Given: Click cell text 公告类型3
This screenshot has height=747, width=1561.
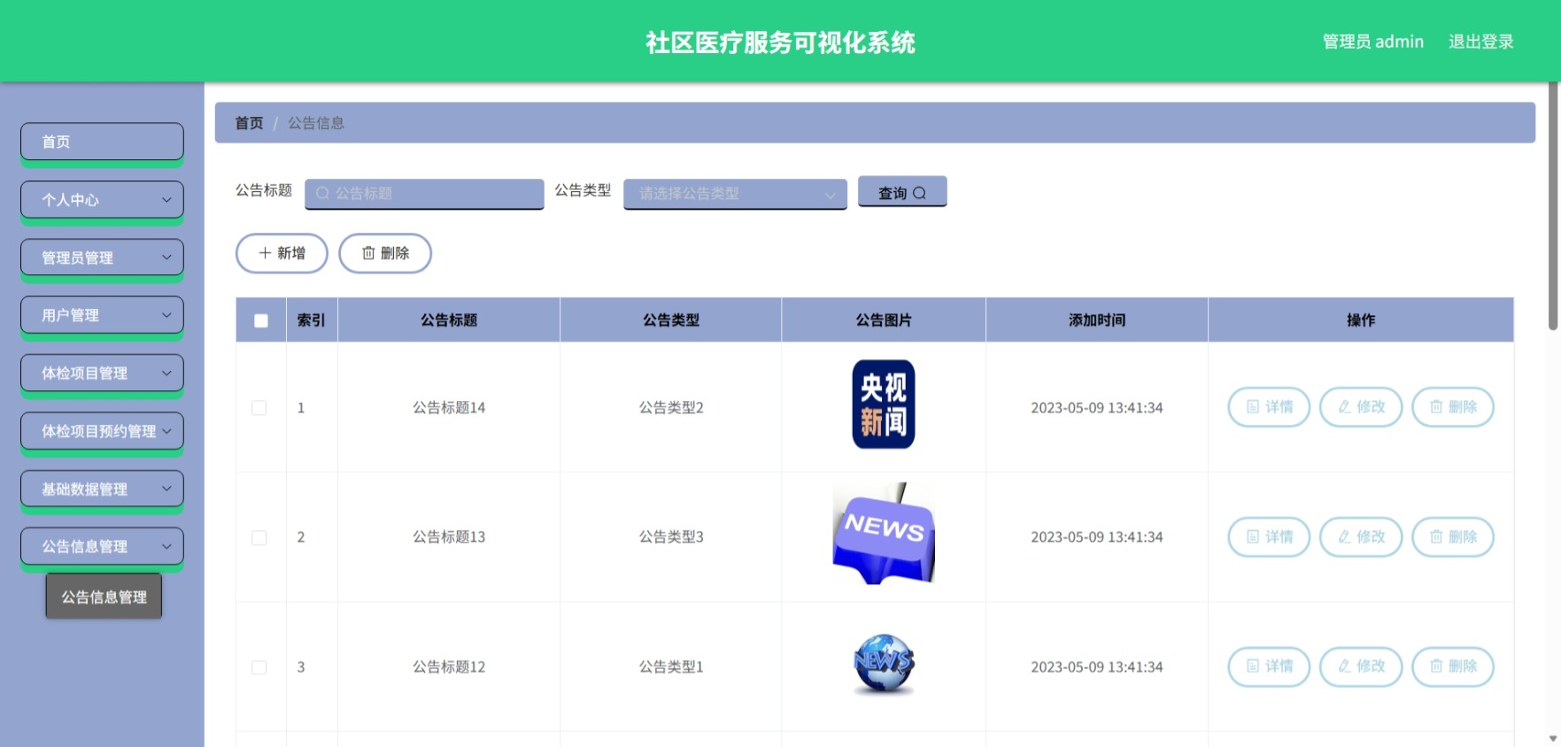Looking at the screenshot, I should click(x=671, y=537).
